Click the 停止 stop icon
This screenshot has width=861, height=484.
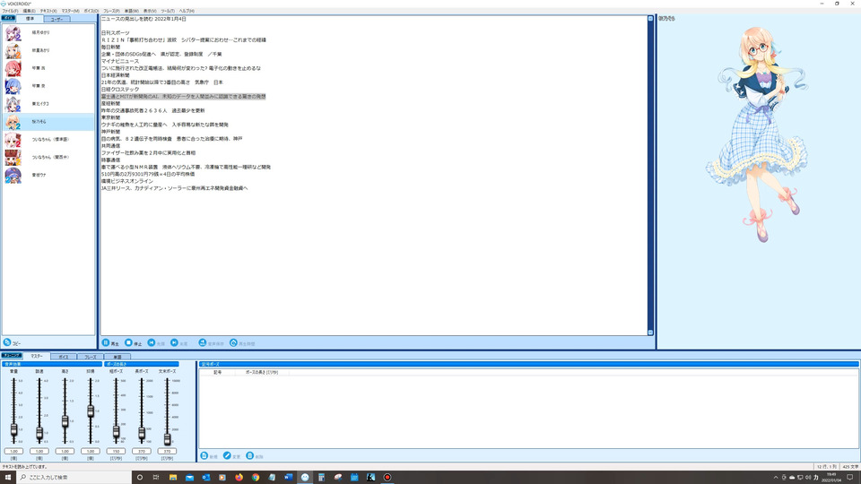(128, 342)
